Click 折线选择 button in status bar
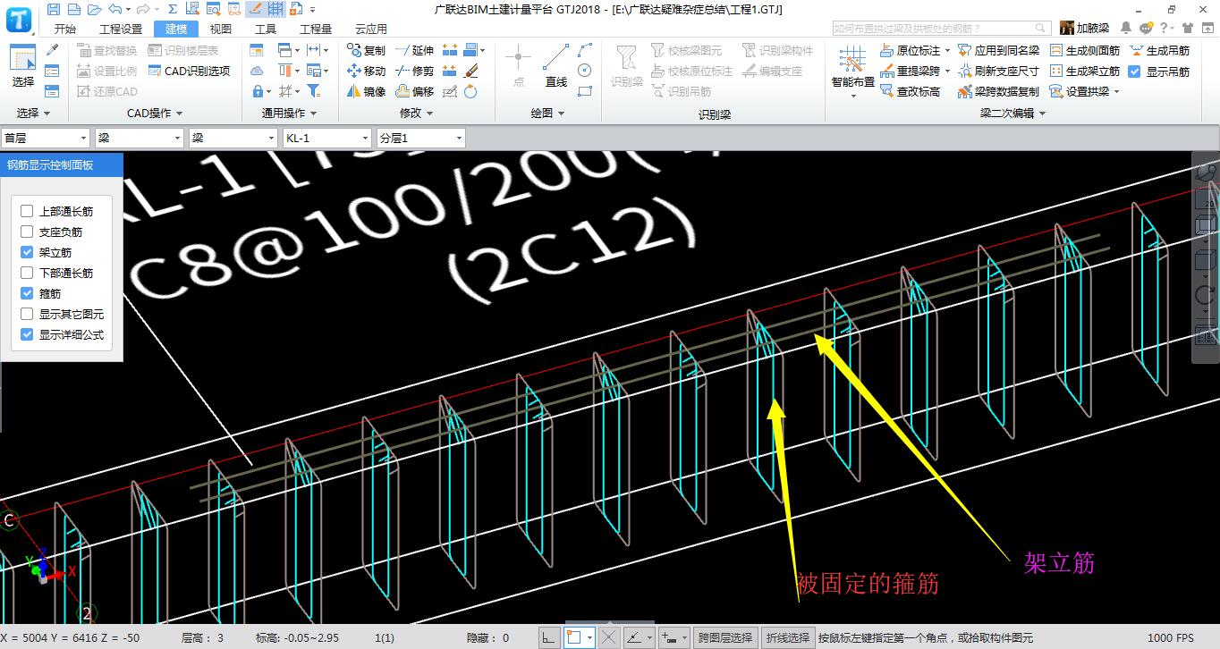Screen dimensions: 1220x649 click(x=788, y=637)
